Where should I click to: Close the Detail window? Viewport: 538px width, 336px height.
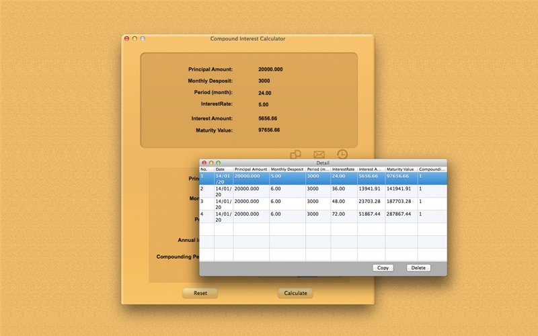click(204, 163)
